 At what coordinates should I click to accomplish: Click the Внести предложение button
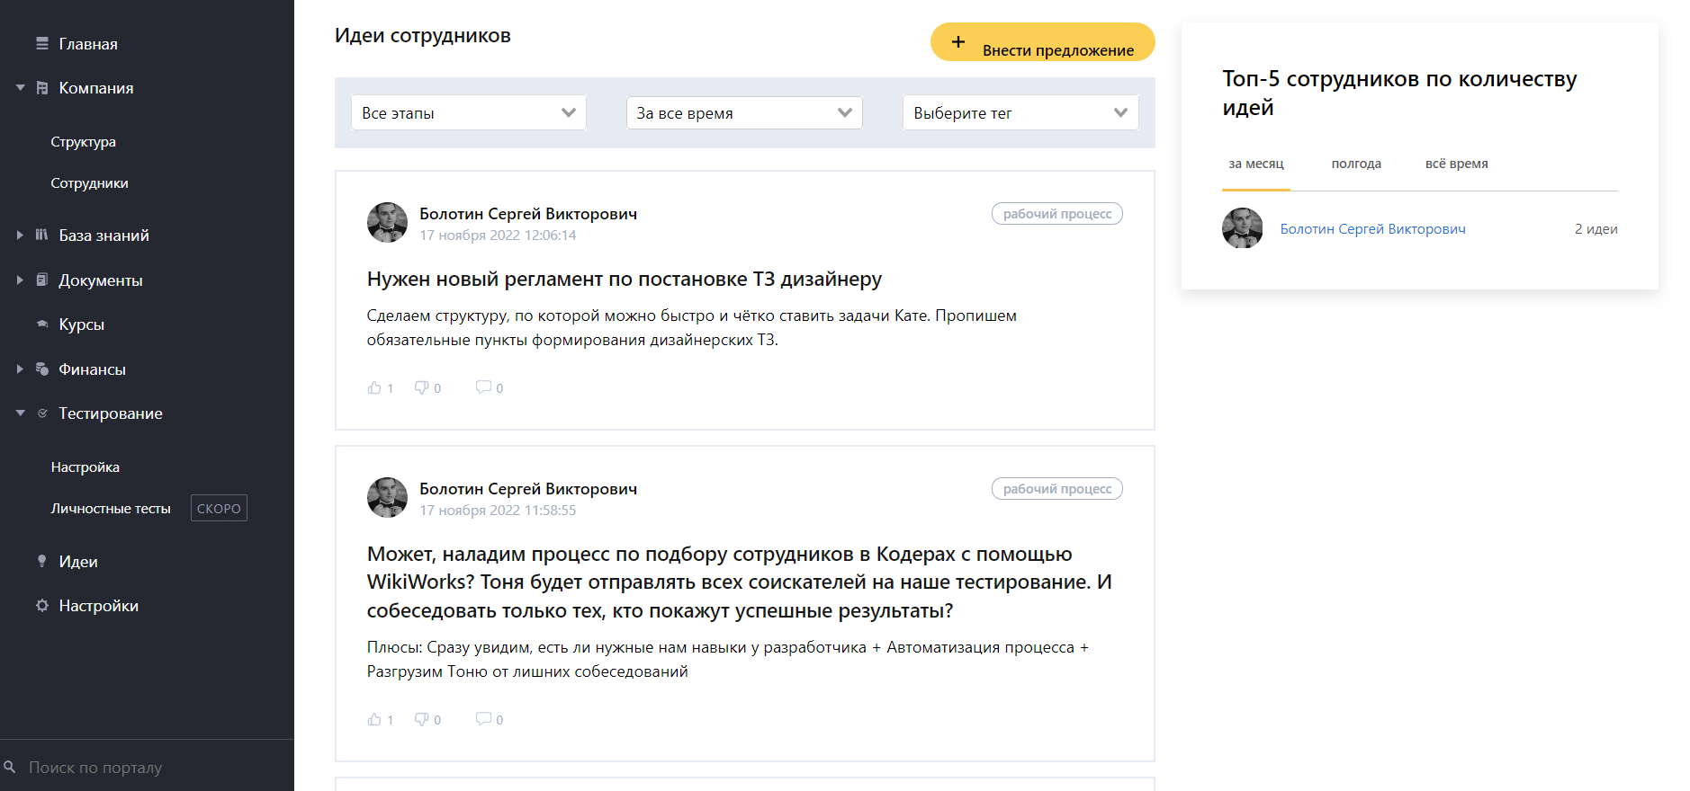point(1043,42)
